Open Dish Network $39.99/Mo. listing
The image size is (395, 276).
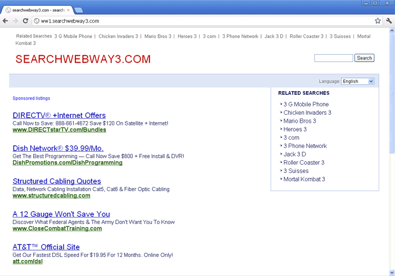58,149
